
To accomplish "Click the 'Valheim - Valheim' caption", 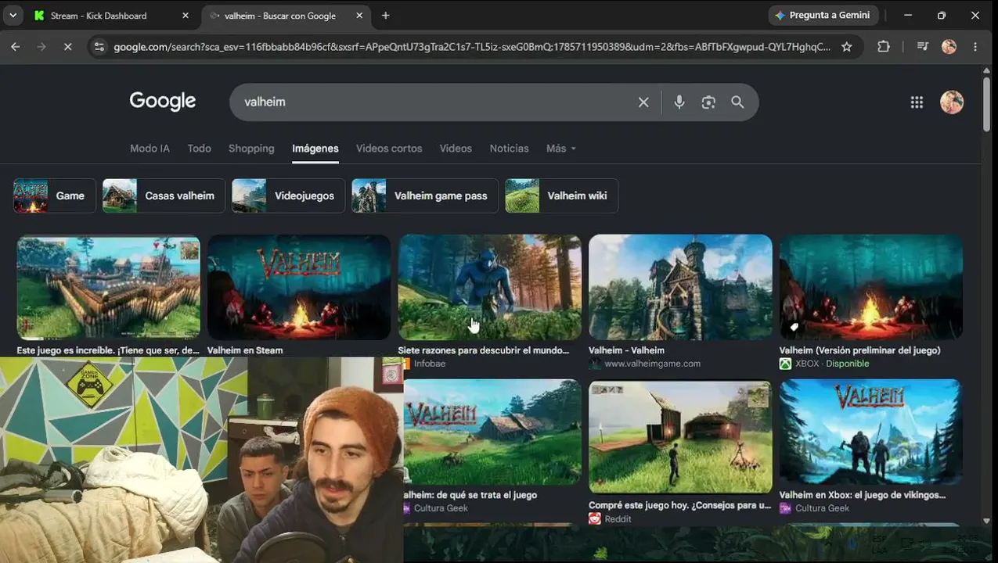I will click(626, 350).
